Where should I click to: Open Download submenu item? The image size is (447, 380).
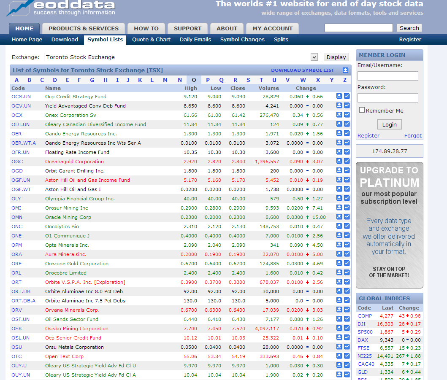pos(65,40)
